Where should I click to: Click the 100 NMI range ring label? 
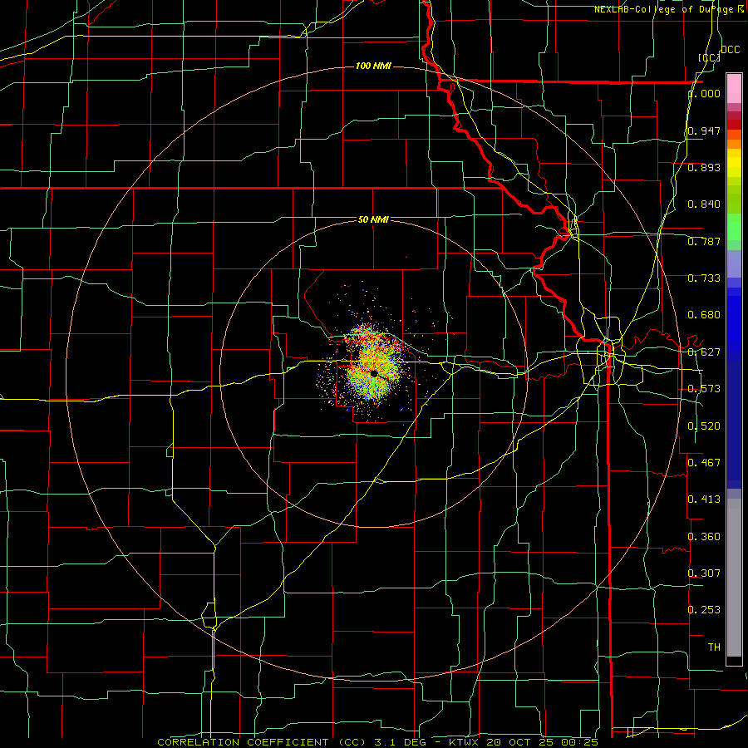coord(373,66)
